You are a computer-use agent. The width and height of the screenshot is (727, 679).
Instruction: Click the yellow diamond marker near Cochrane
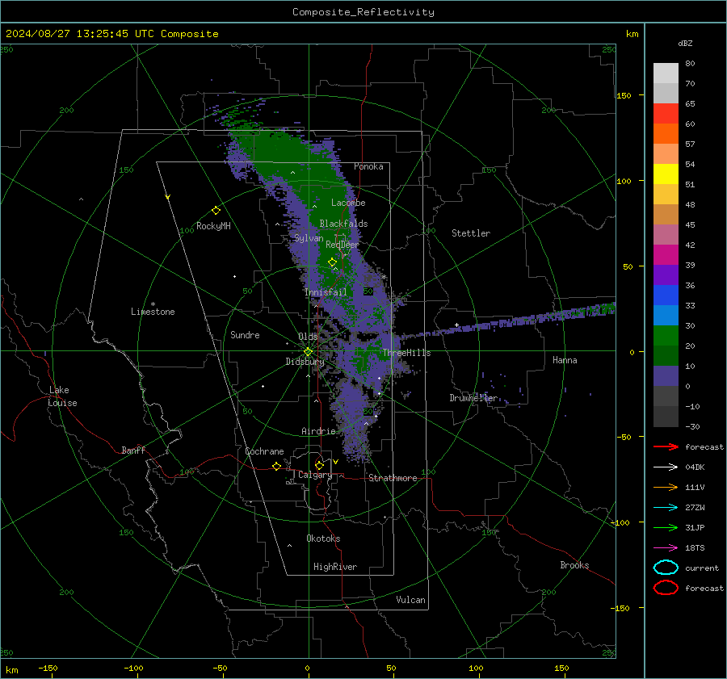tap(276, 466)
